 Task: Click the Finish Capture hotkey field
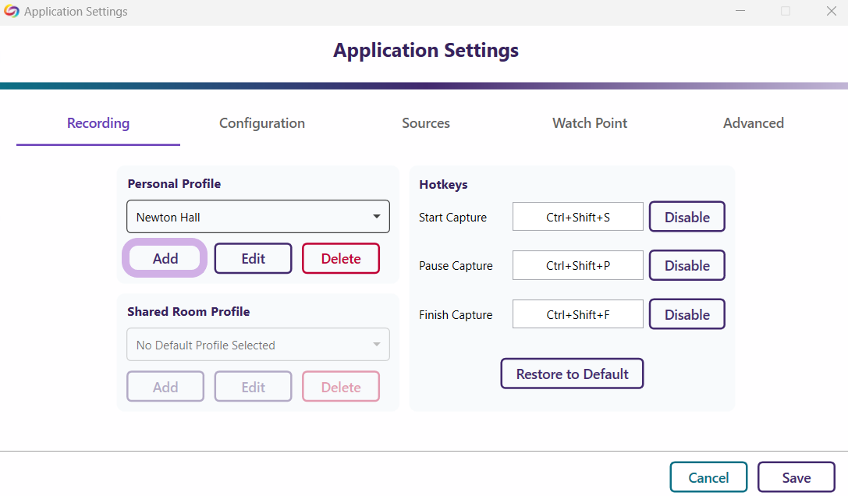click(578, 315)
